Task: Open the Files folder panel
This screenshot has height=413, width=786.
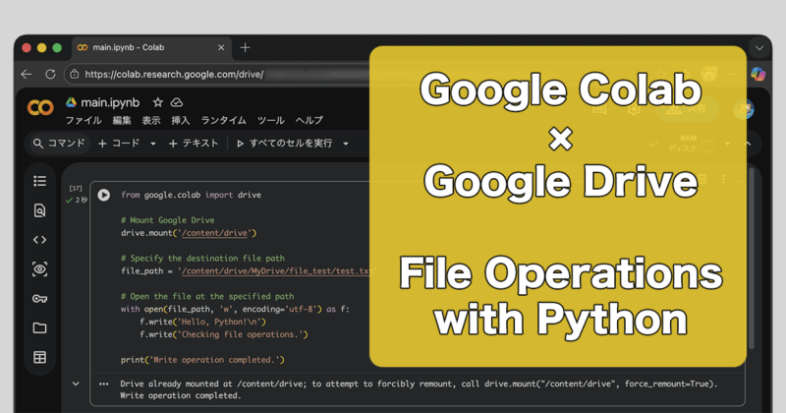Action: [40, 328]
